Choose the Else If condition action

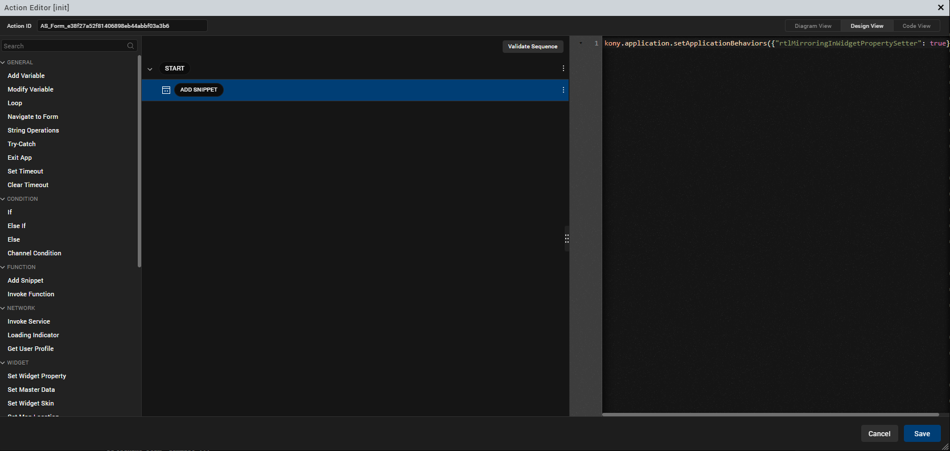point(17,226)
